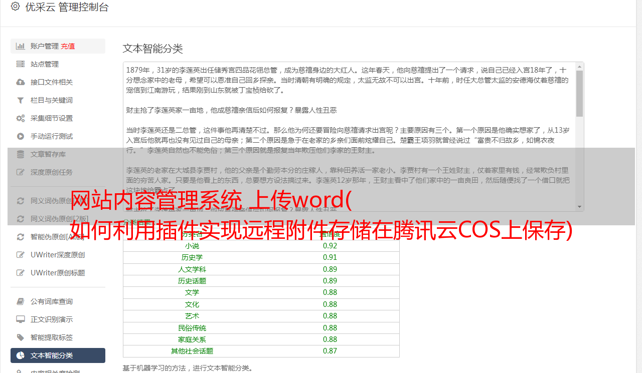Select the 其他社会话题 category cell
The image size is (642, 373).
[x=192, y=351]
